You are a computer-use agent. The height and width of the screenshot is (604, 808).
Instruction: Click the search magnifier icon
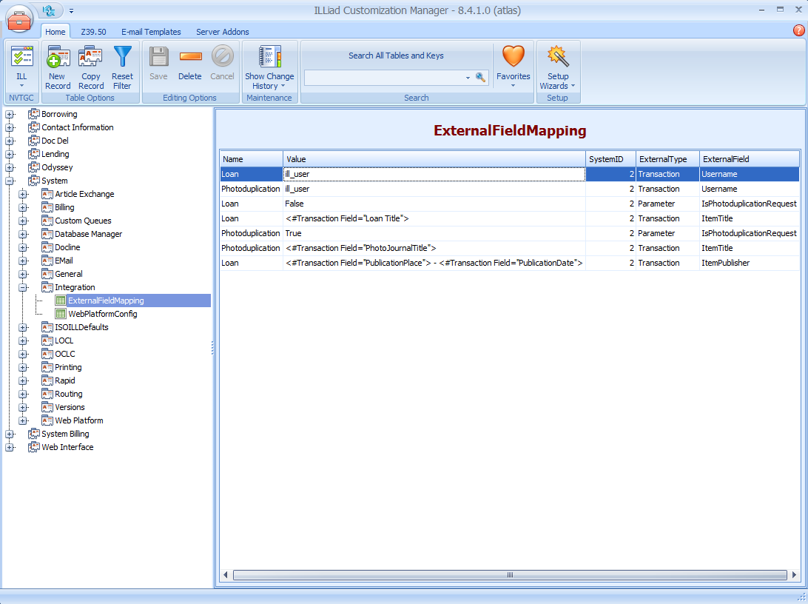click(481, 77)
